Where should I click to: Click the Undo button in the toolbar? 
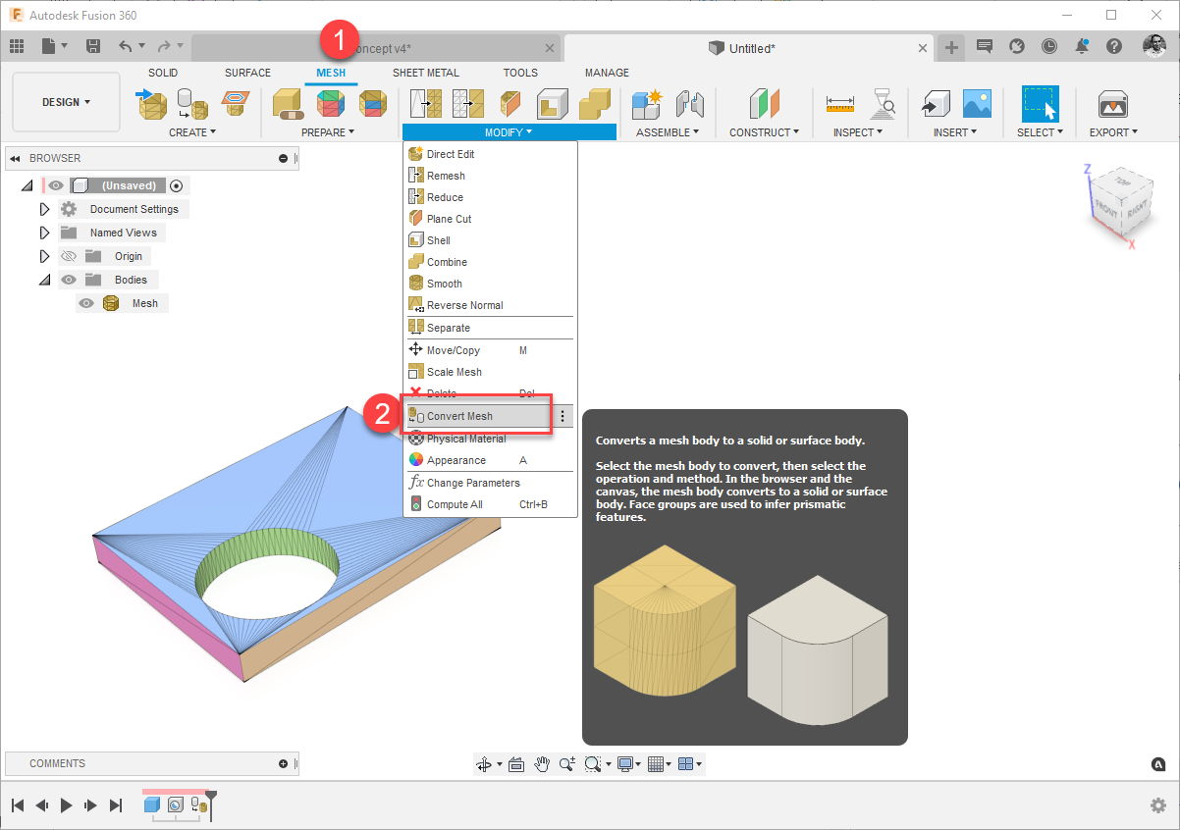[x=128, y=45]
